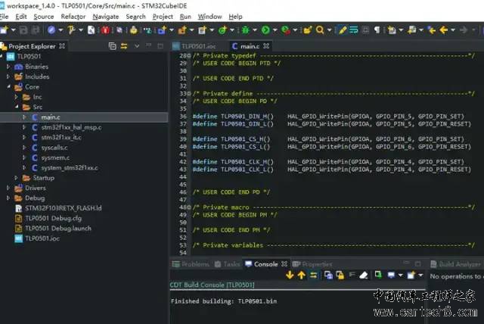The height and width of the screenshot is (324, 484).
Task: Click the Run with Coverage icon
Action: [286, 30]
